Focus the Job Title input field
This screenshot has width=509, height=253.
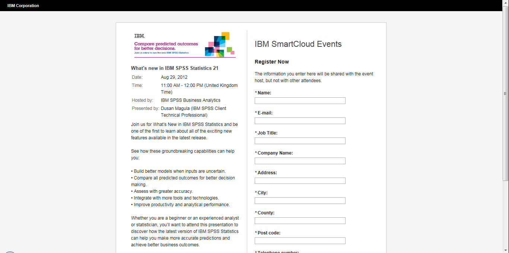[x=300, y=141]
